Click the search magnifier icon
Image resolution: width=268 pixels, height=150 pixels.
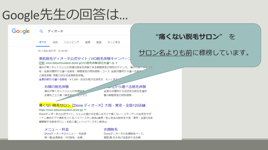41,31
